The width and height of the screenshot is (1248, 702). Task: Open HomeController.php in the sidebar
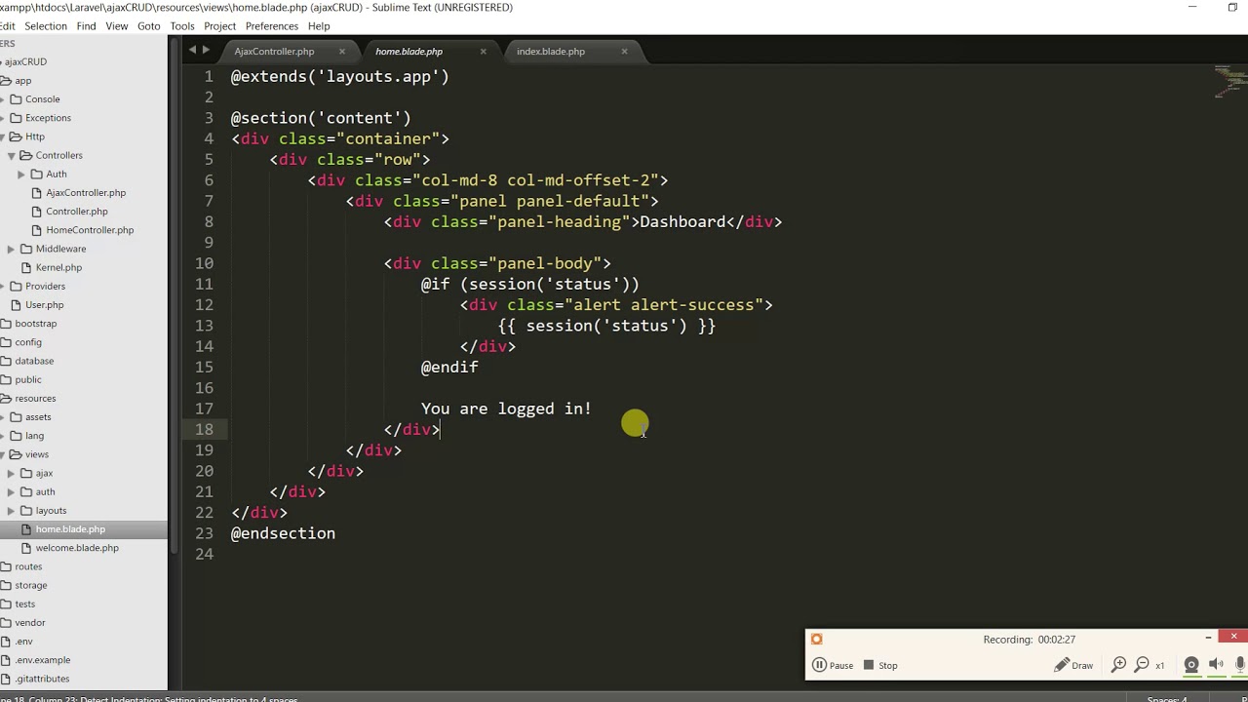[90, 230]
